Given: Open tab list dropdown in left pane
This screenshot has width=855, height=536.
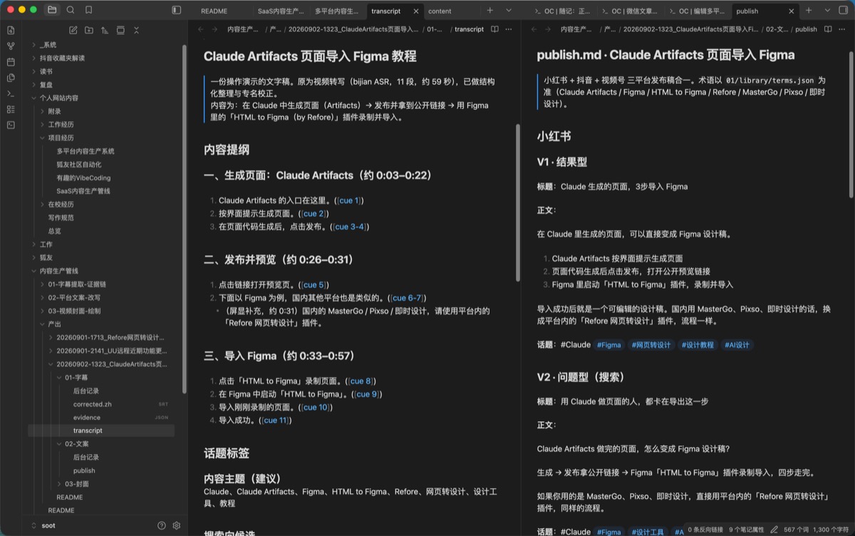Looking at the screenshot, I should click(x=509, y=11).
